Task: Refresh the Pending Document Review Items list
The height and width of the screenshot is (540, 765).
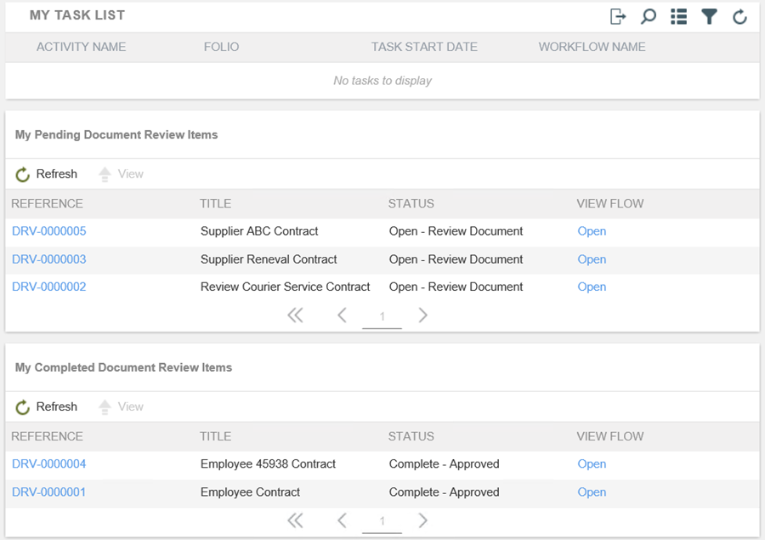Action: (47, 174)
